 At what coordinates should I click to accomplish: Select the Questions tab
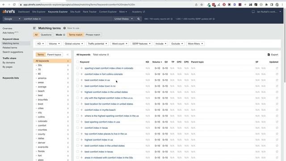pos(46,35)
